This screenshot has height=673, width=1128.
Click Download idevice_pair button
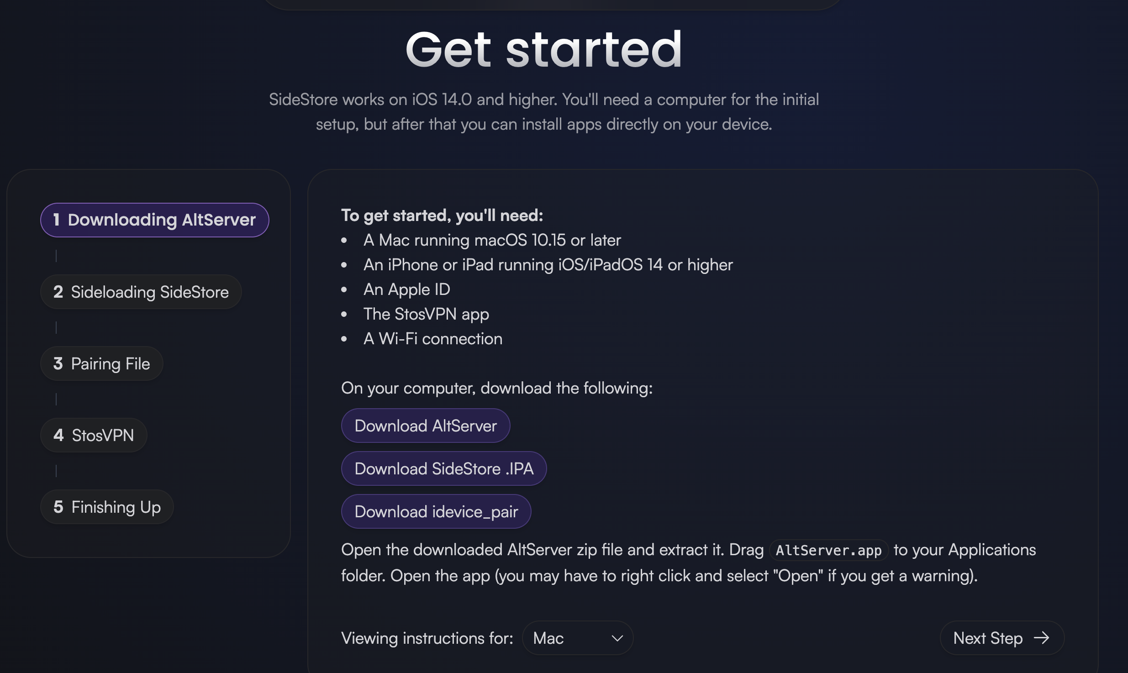[436, 511]
